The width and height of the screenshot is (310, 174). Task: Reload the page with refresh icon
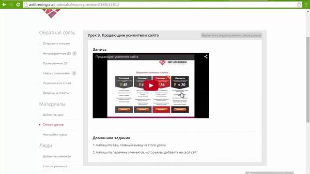(18, 4)
